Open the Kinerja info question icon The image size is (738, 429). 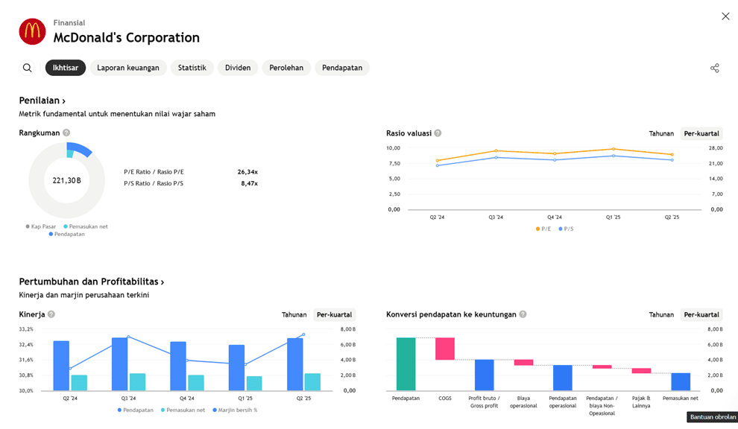[51, 314]
